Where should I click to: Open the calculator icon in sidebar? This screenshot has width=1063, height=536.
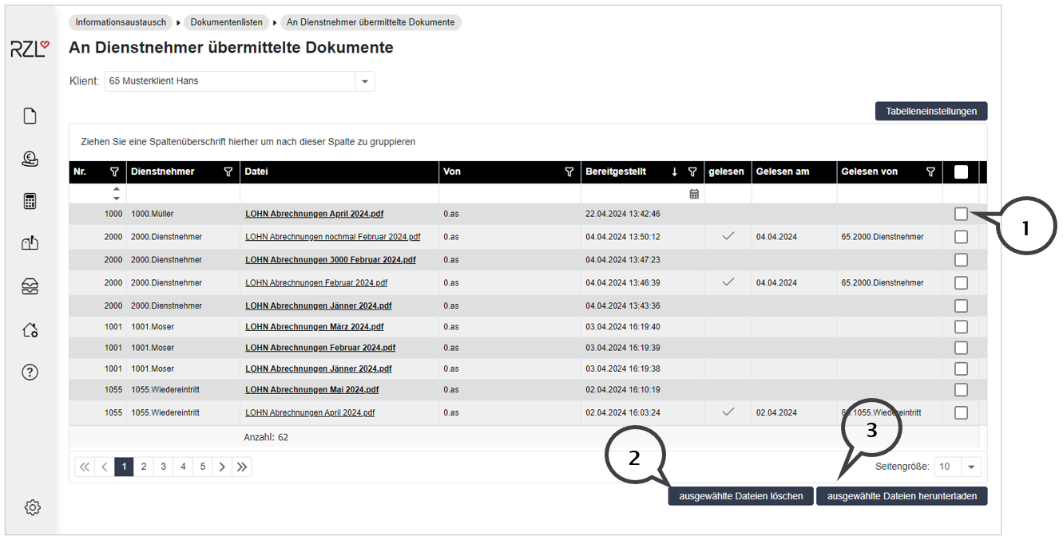30,201
